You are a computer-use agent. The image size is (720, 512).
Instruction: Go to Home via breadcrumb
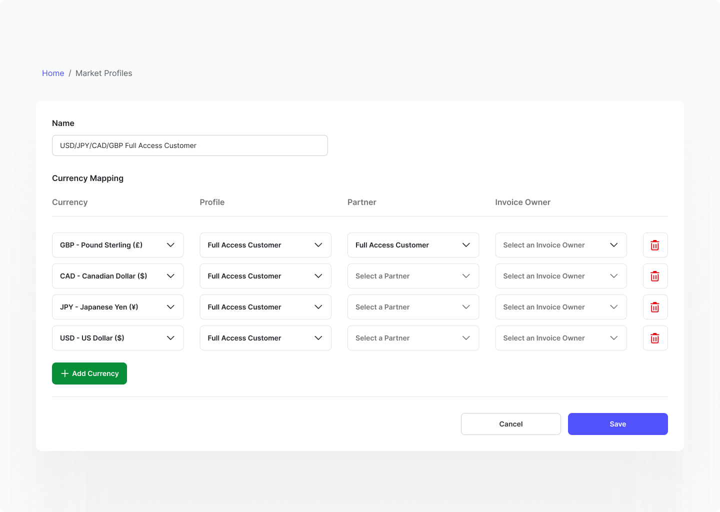[x=53, y=73]
